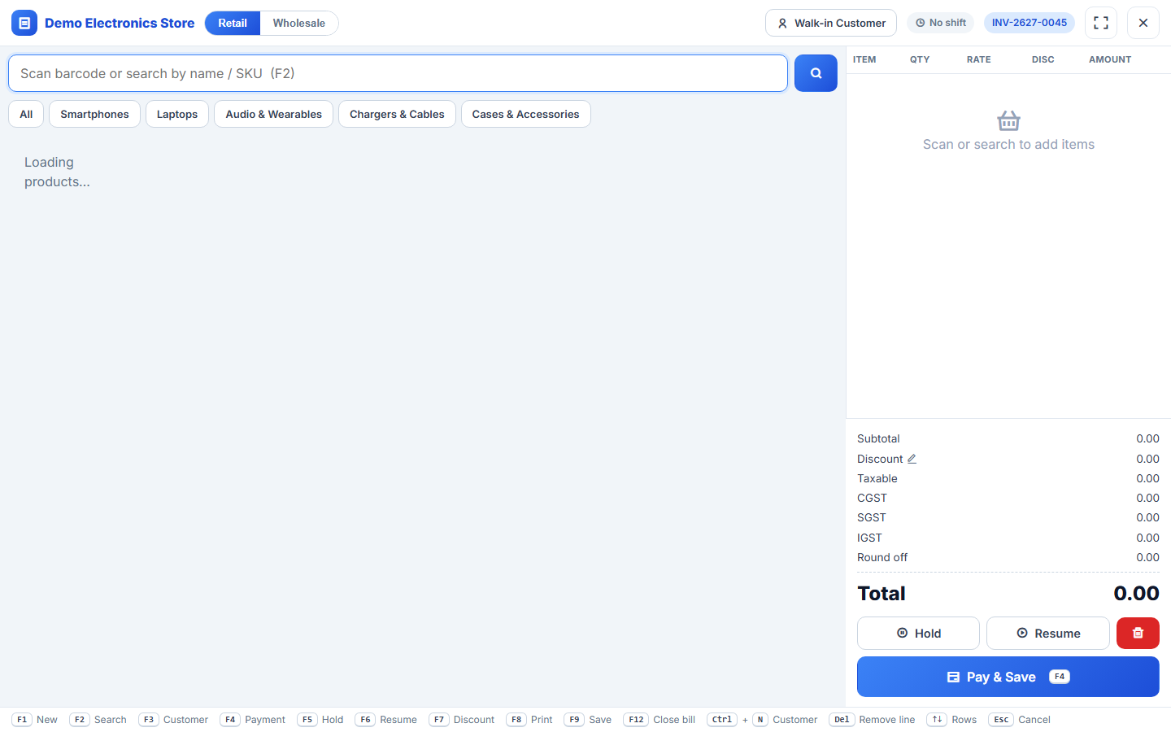Click the Esc Cancel shortcut hint
1171x732 pixels.
tap(1020, 720)
